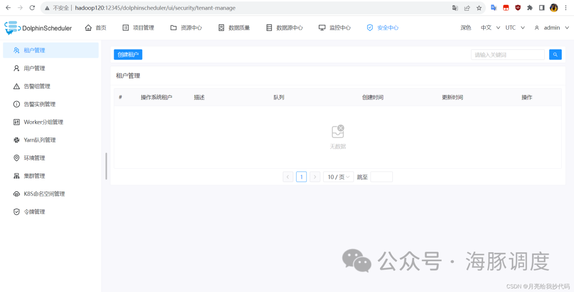Open 数据质量 in top navigation
This screenshot has height=292, width=574.
[234, 28]
